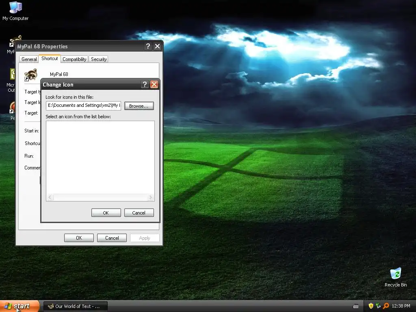Screen dimensions: 416x312
Task: Click the orange magnifier tray icon
Action: [386, 306]
